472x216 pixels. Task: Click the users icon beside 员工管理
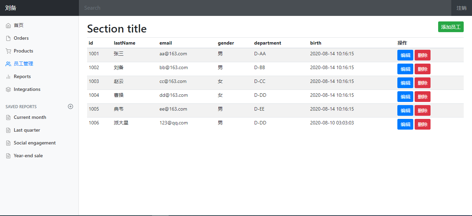[8, 64]
